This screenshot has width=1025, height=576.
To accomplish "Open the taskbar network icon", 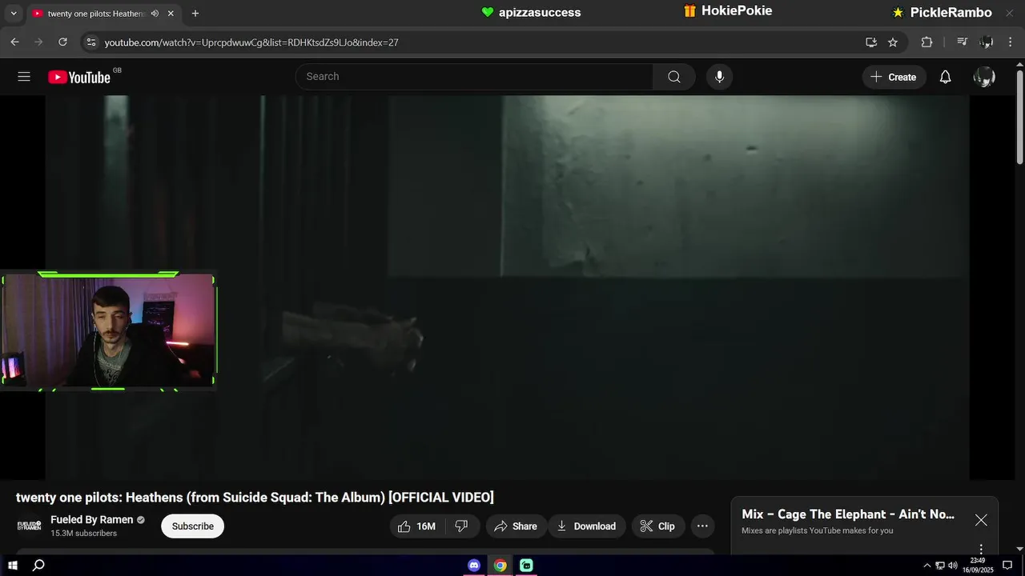I will (940, 566).
